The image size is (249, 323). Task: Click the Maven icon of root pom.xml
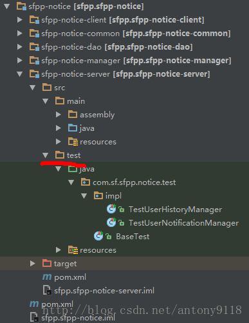34,304
